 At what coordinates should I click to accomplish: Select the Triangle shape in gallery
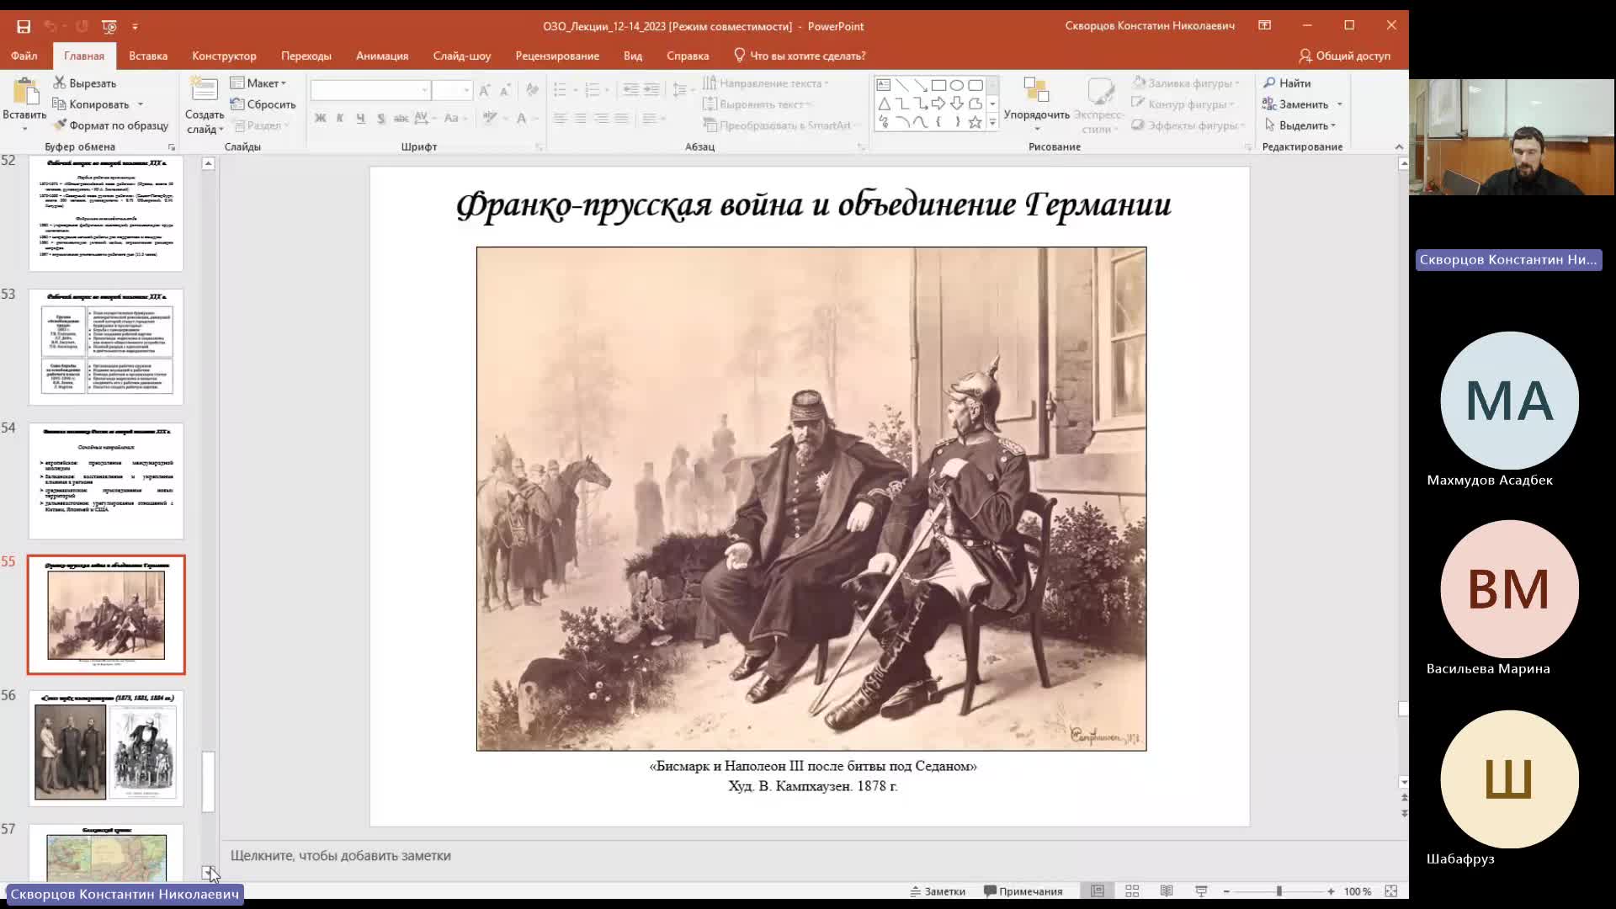(x=884, y=104)
